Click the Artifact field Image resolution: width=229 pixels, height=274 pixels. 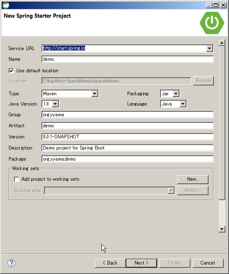[127, 126]
